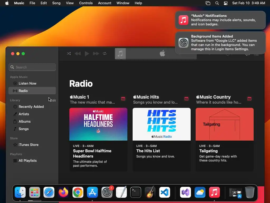
Task: Open Safari from the Dock
Action: (49, 192)
